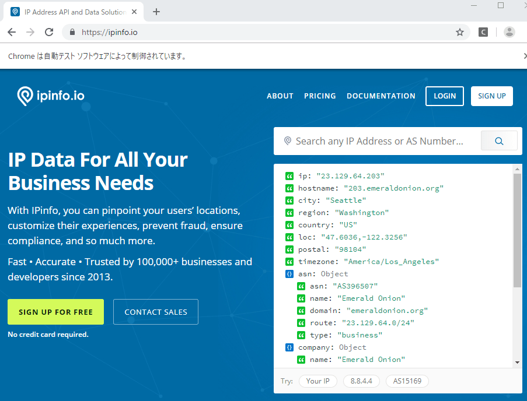The width and height of the screenshot is (527, 401).
Task: Click the string icon beside route
Action: pos(301,323)
